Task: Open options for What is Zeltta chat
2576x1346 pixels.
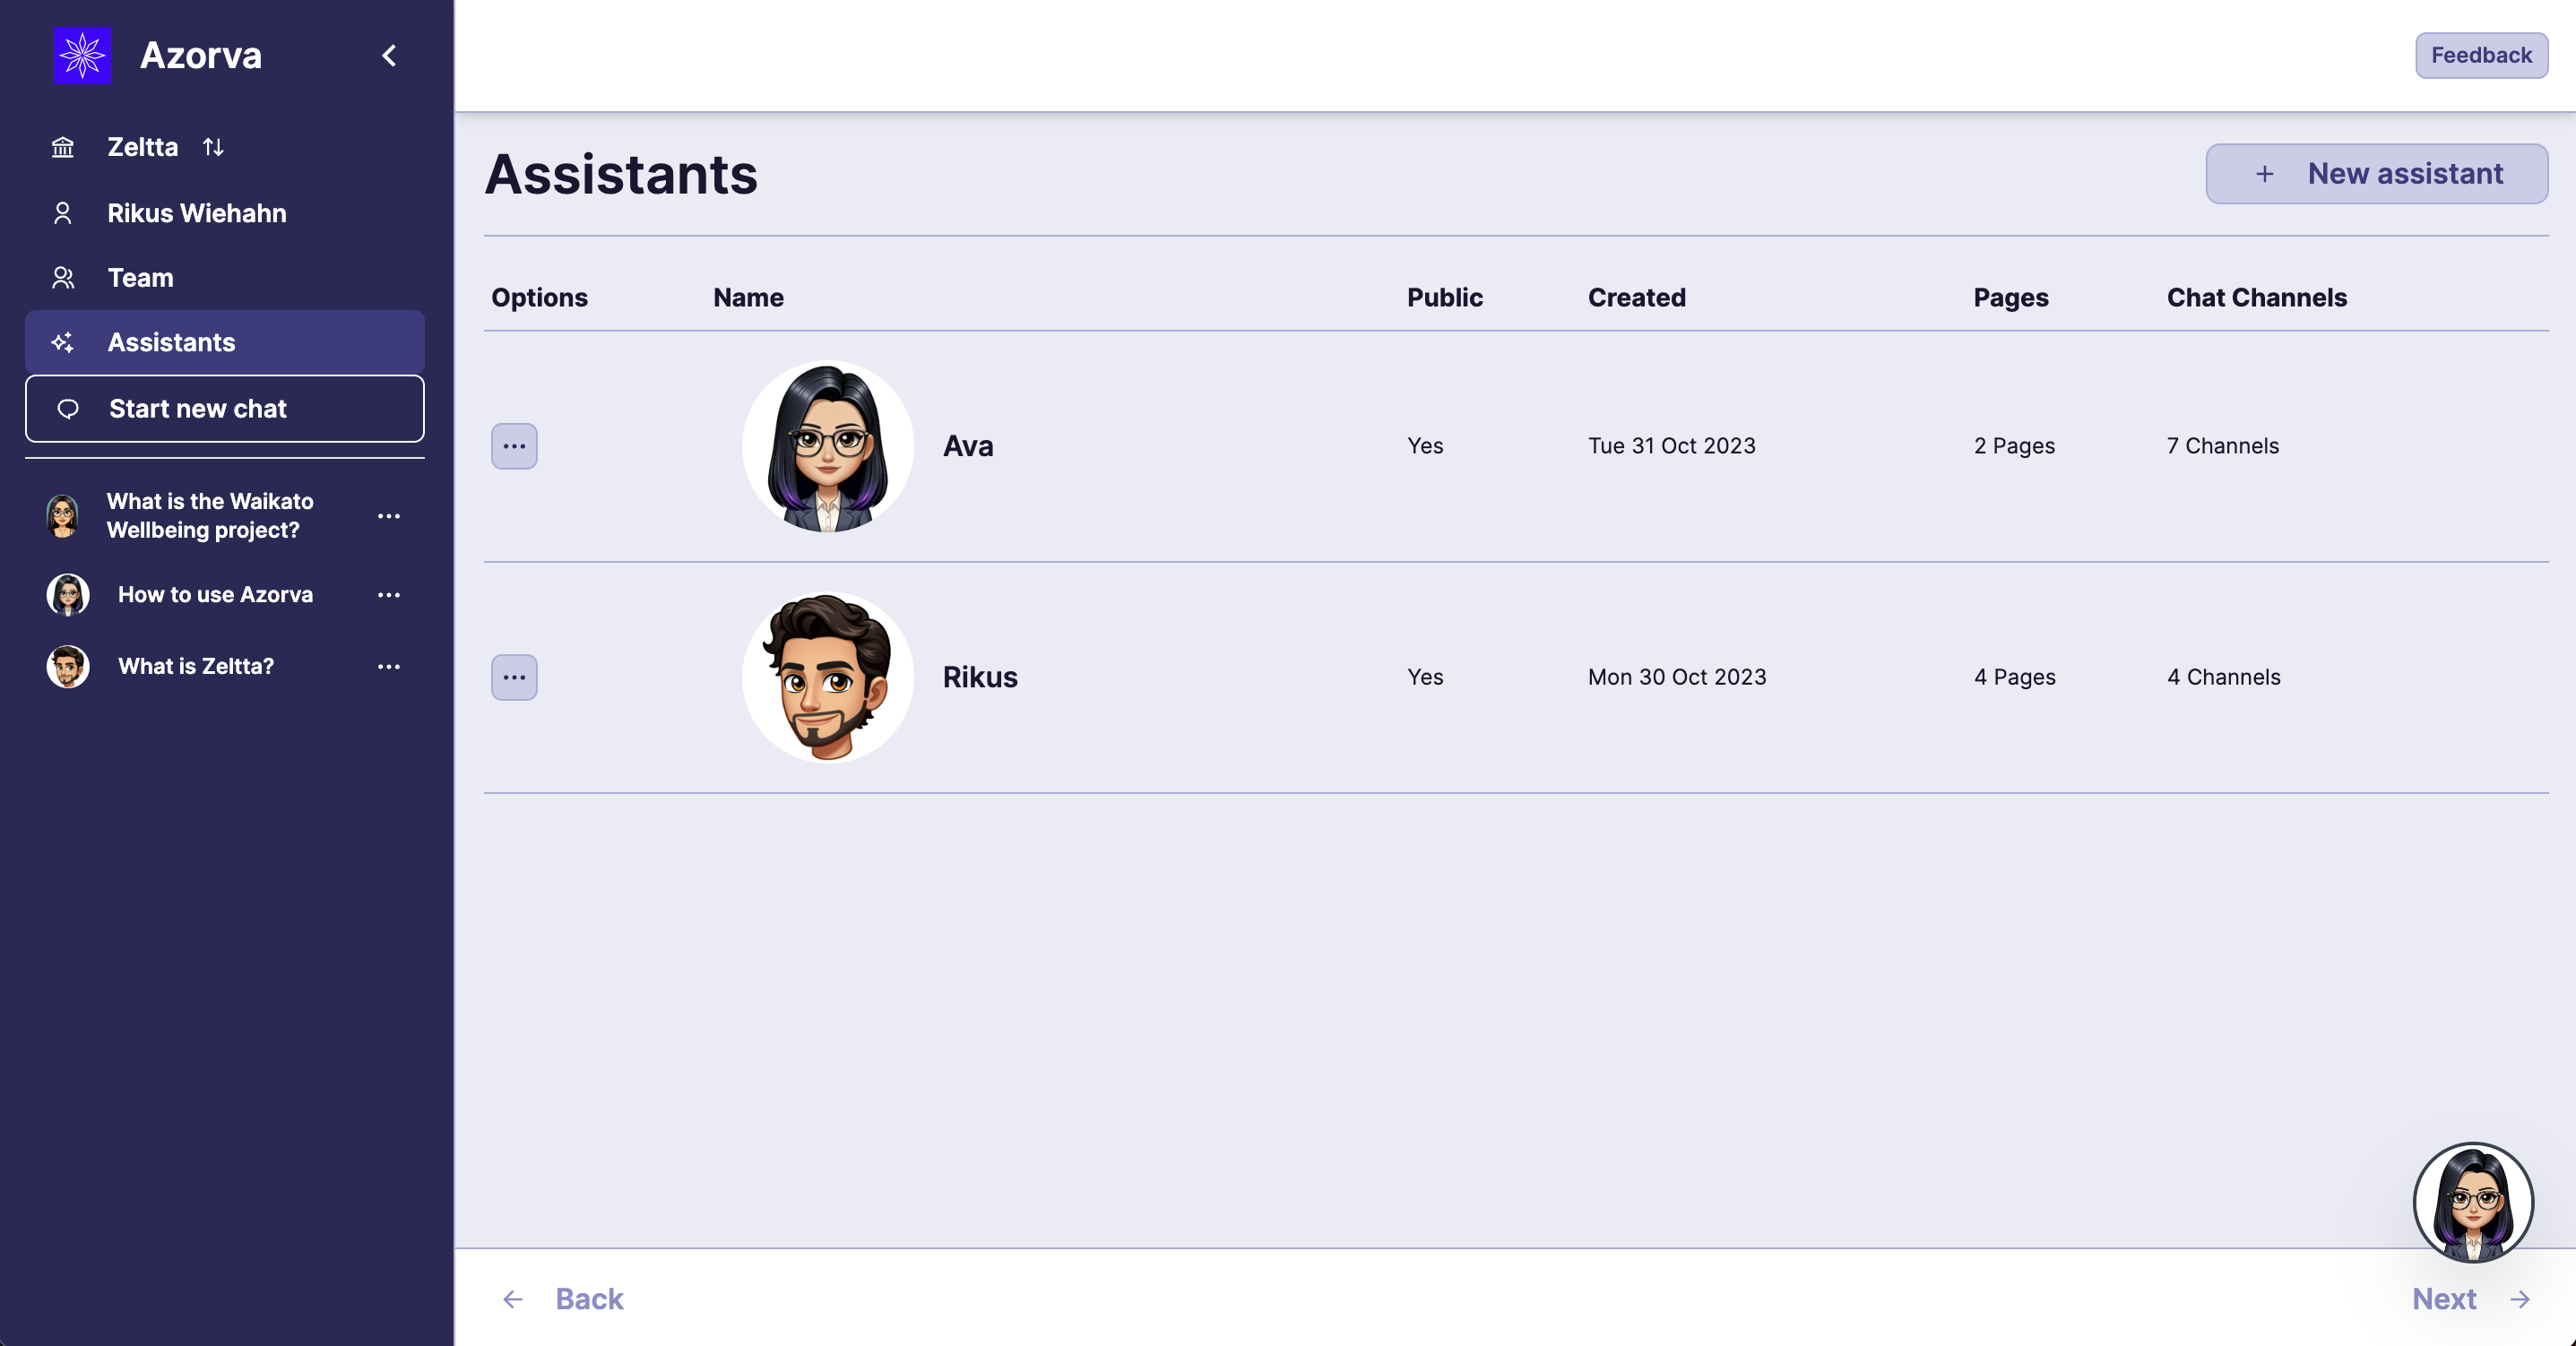Action: pyautogui.click(x=389, y=667)
